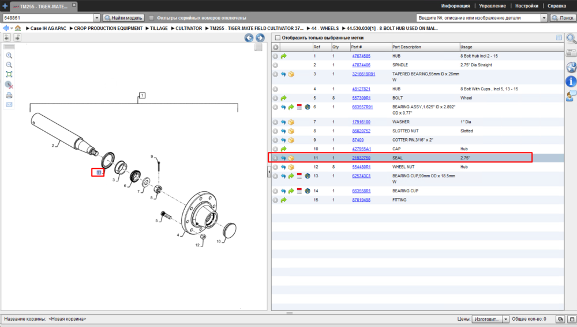Click the red list icon in BEARING CUP row 14
Screen dimensions: 577x327
299,191
